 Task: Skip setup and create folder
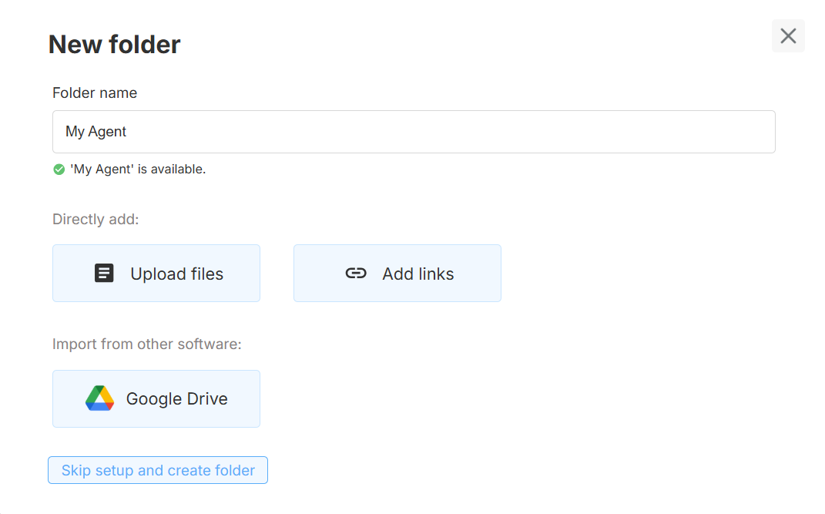[158, 470]
